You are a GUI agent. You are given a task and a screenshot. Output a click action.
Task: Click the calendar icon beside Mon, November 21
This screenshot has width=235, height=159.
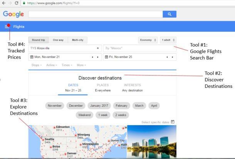coord(32,57)
